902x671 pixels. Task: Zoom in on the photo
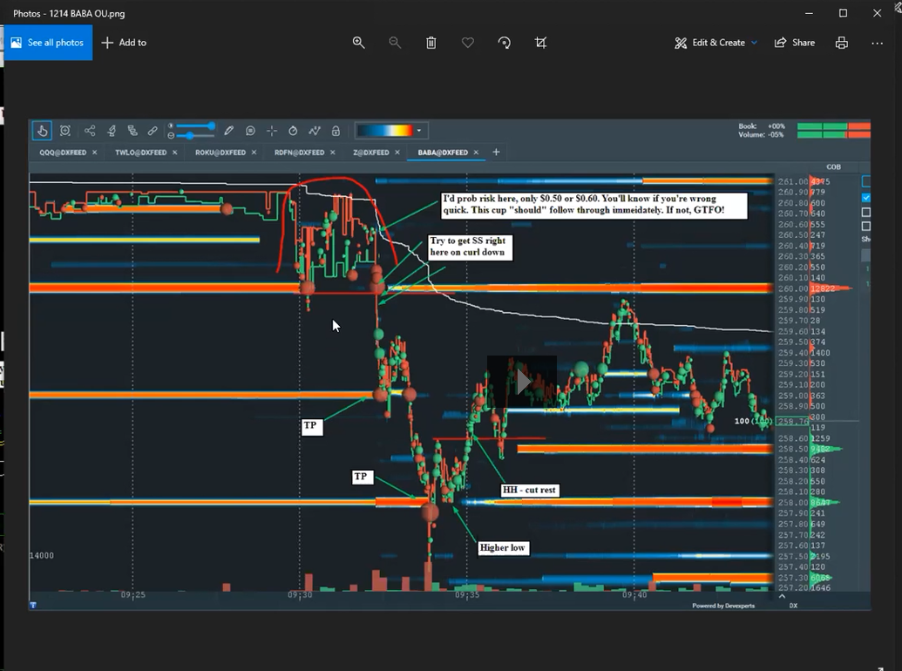pos(358,43)
